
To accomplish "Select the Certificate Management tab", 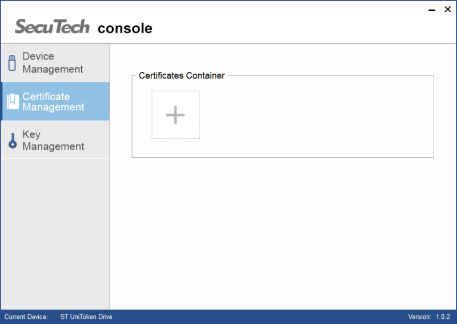I will point(55,101).
